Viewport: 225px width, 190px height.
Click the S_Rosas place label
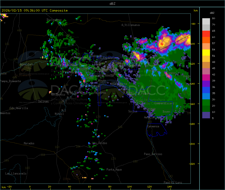point(100,81)
